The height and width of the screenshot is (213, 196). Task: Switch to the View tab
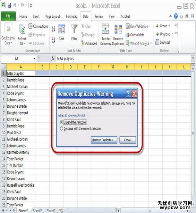click(111, 16)
